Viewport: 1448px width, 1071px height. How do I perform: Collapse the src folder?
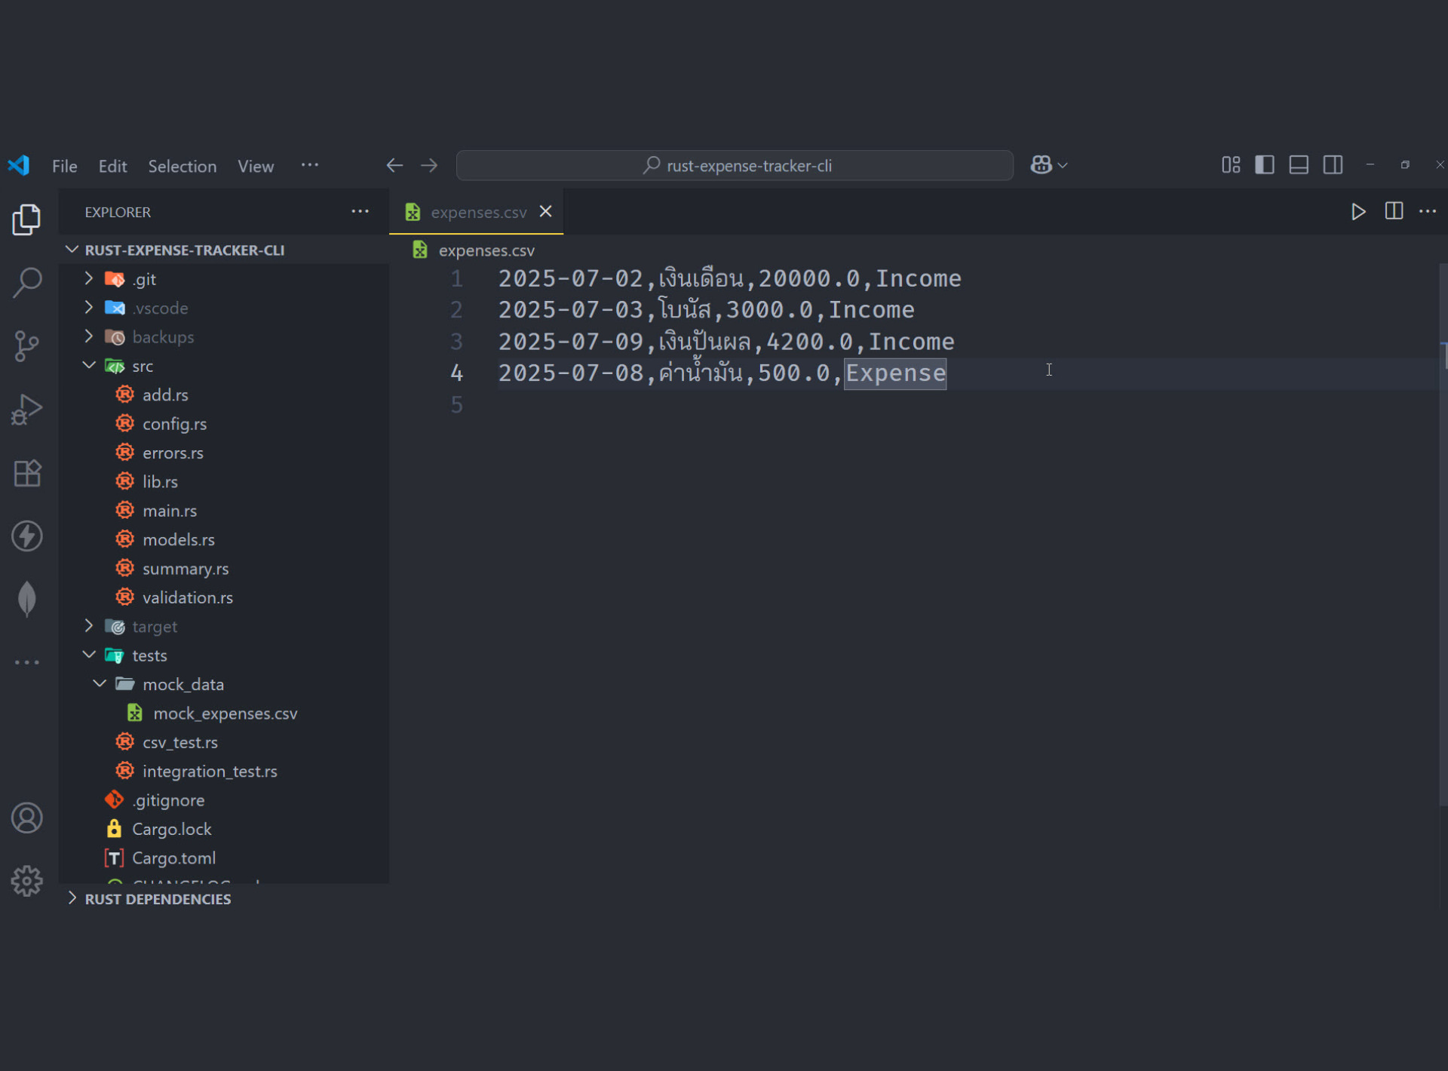click(x=89, y=366)
